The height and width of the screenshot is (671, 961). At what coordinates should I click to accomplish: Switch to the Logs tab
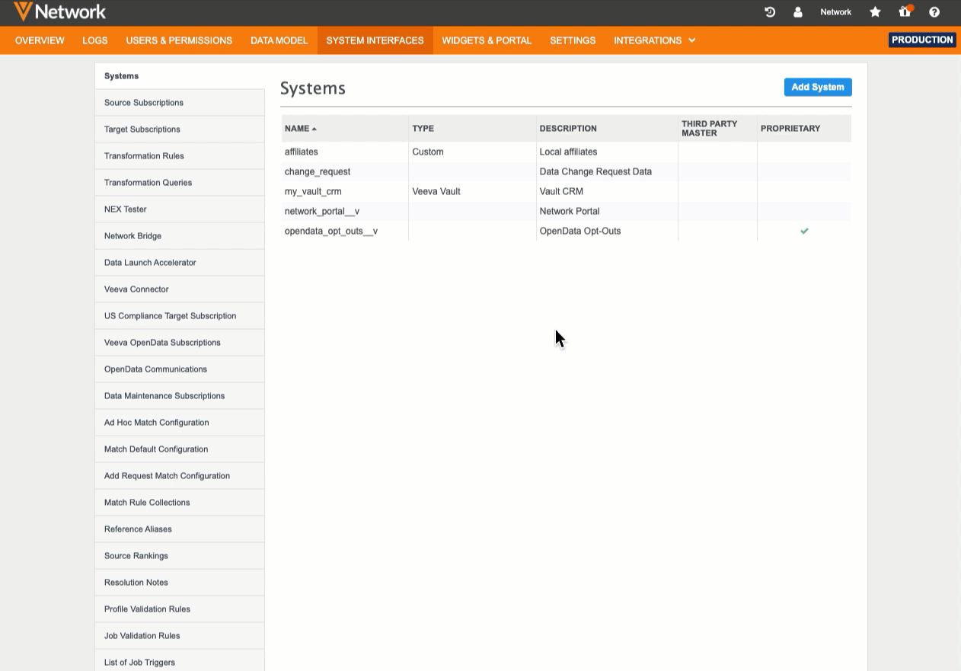coord(95,40)
